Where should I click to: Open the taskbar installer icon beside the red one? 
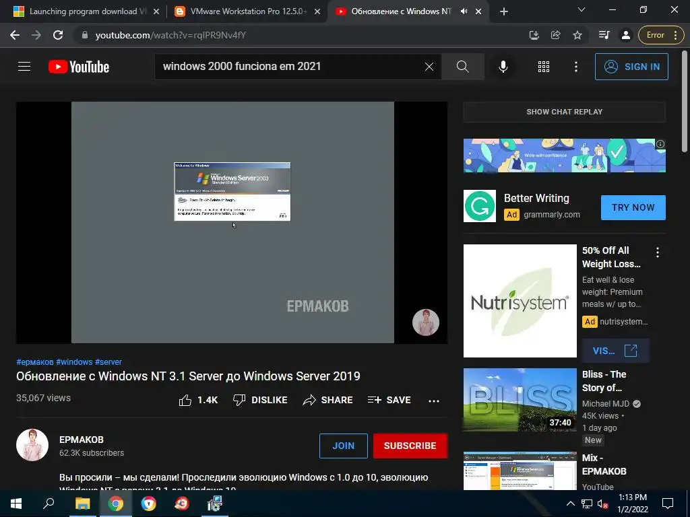pyautogui.click(x=215, y=504)
